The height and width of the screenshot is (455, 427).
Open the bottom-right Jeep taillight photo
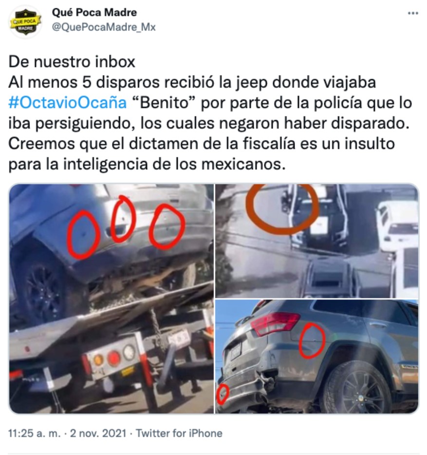point(317,357)
